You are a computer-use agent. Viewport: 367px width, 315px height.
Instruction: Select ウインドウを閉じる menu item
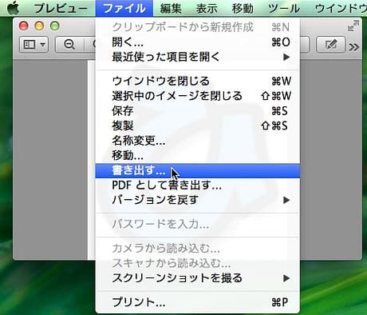[x=198, y=81]
